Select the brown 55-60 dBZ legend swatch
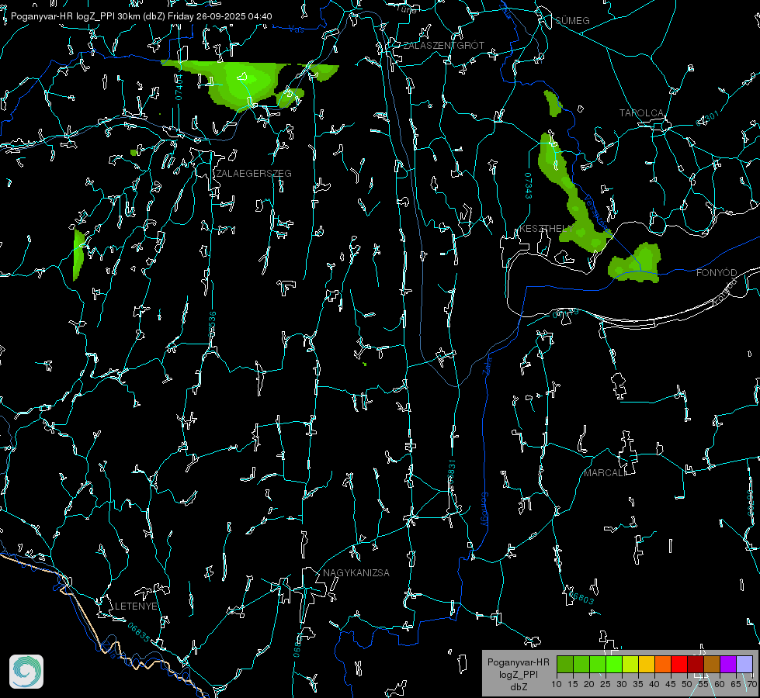 point(712,664)
